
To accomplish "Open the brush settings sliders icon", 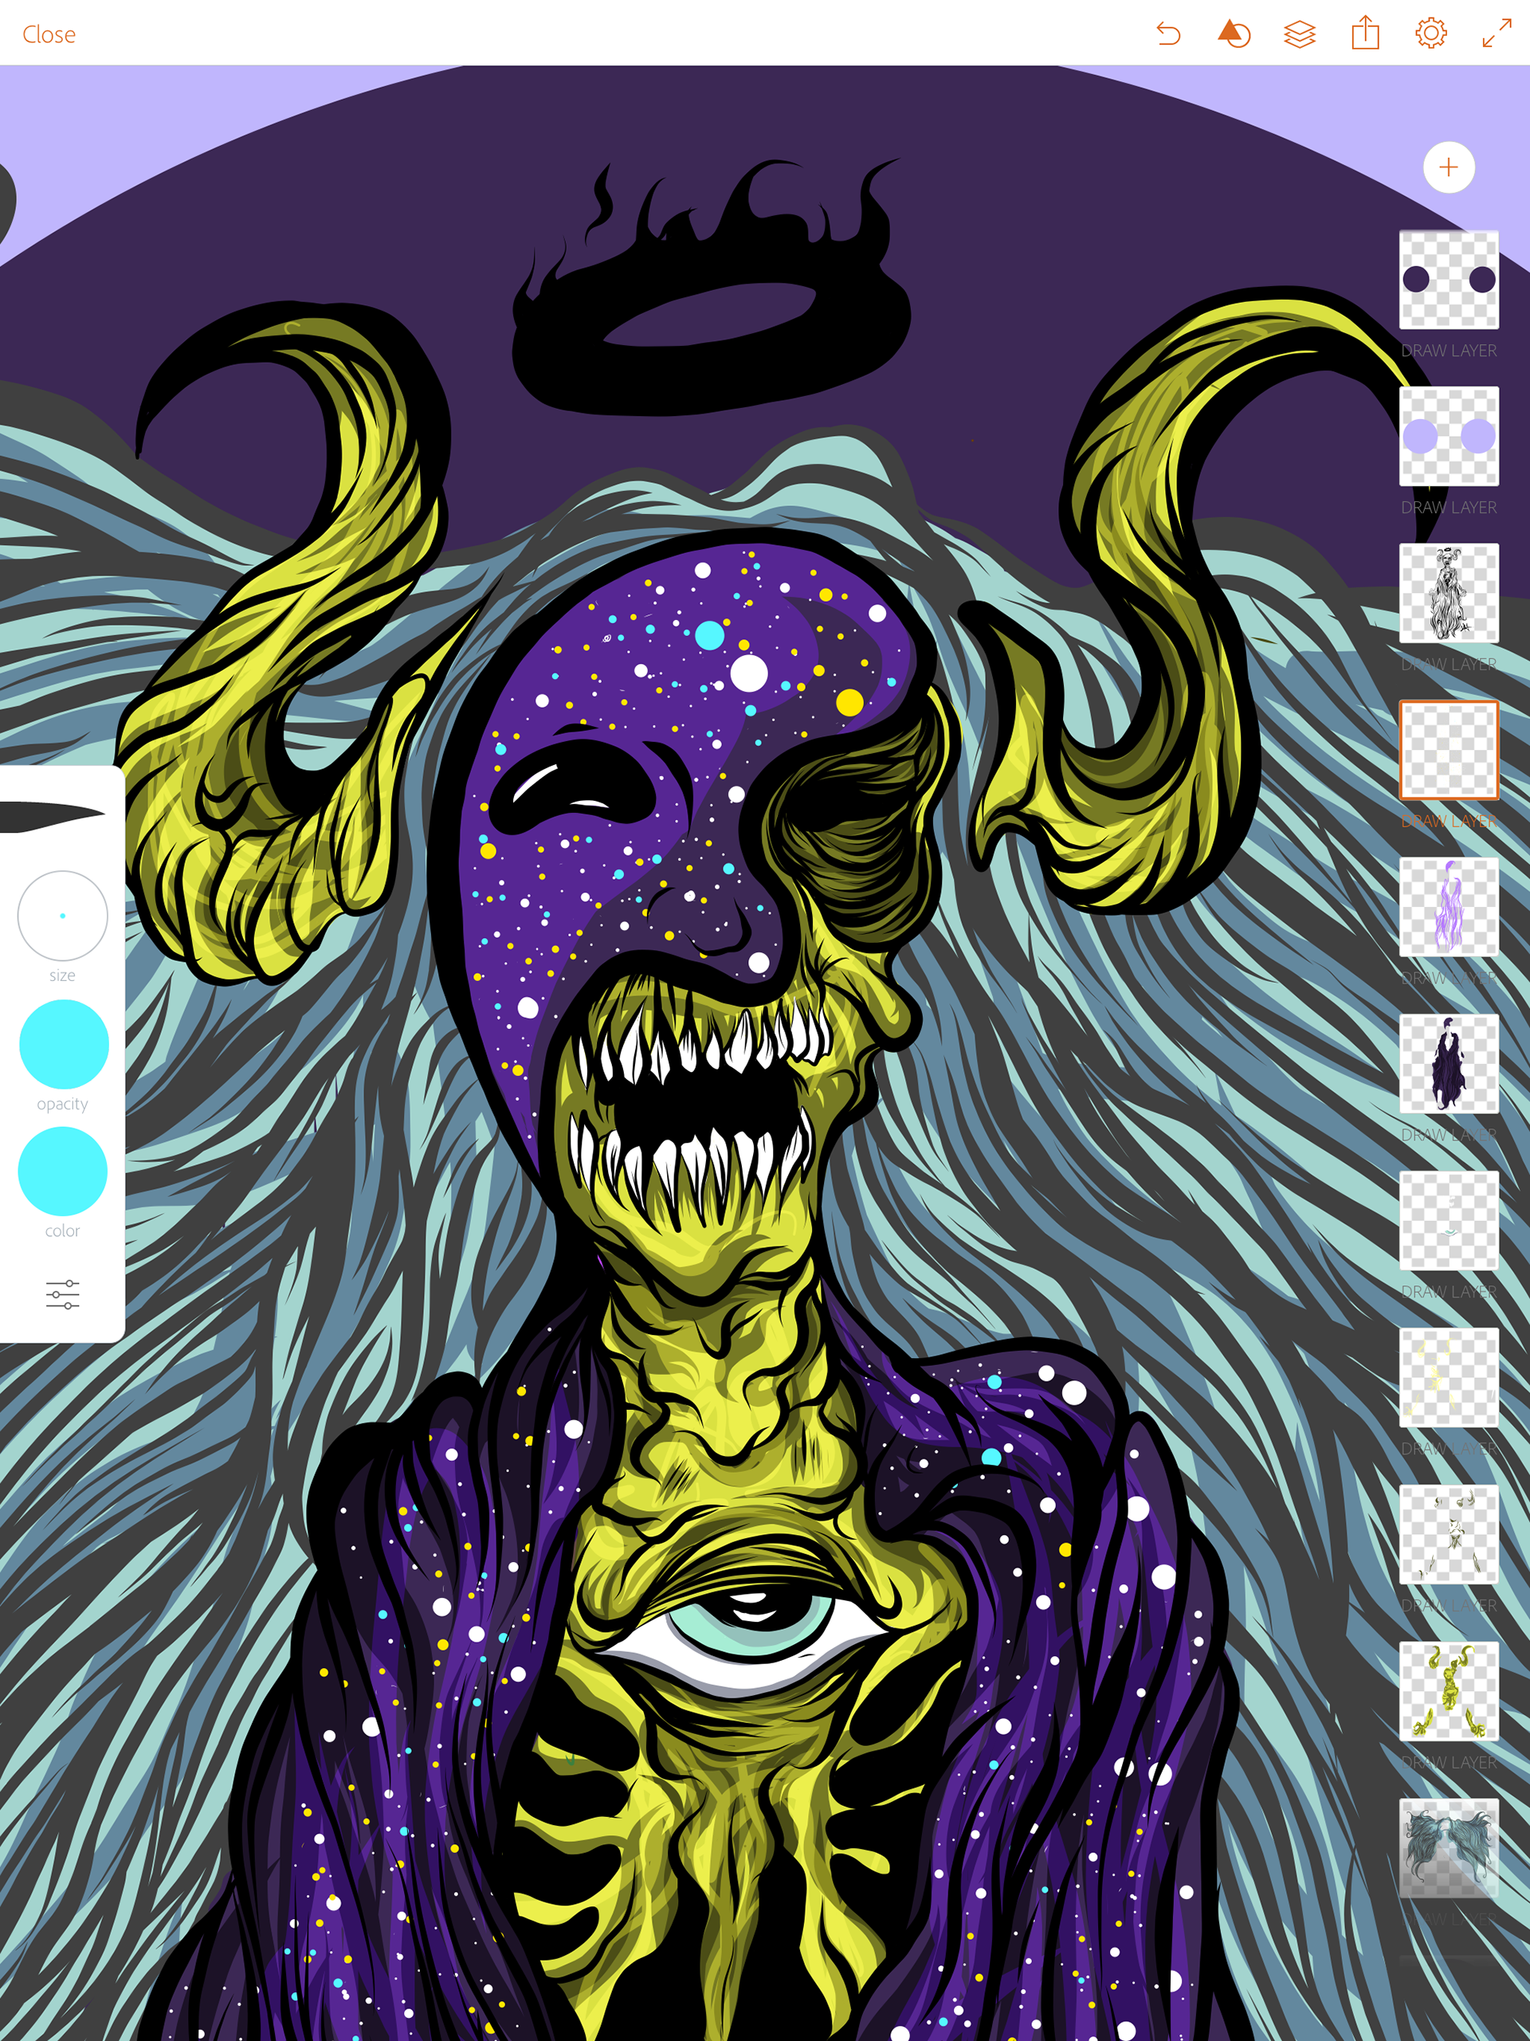I will (63, 1293).
